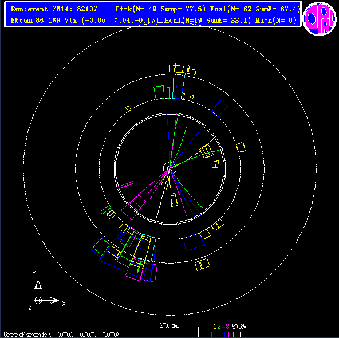Click the Hcal N=19 SumE readout

click(x=208, y=20)
